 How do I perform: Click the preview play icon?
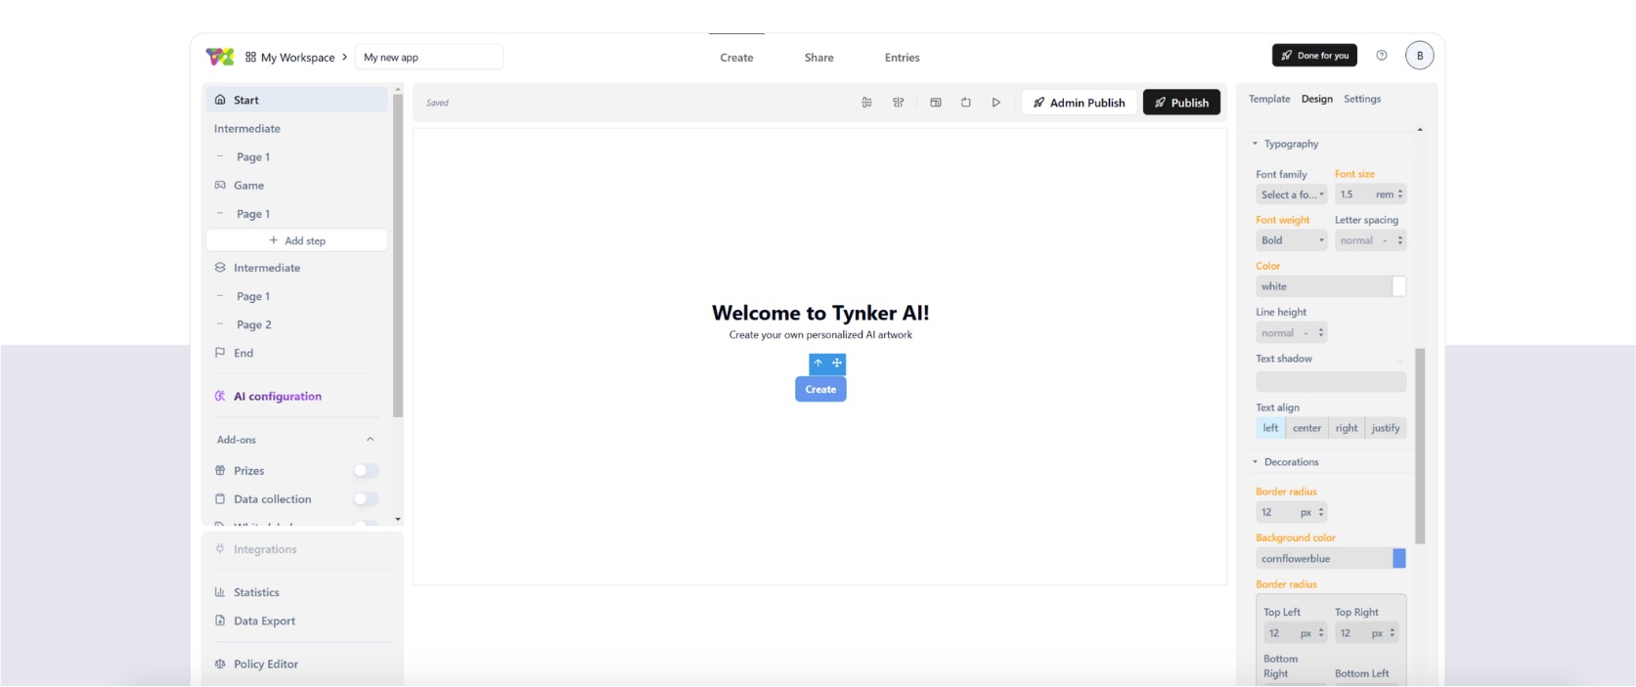(996, 103)
